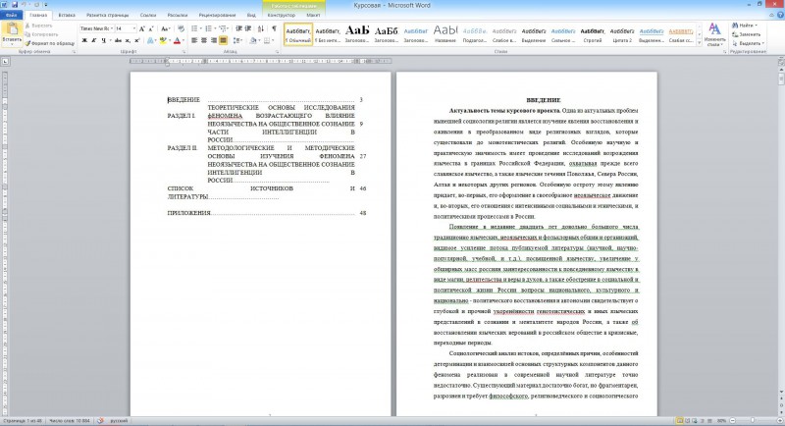Apply the Название (Title) style
The width and height of the screenshot is (785, 426).
445,34
